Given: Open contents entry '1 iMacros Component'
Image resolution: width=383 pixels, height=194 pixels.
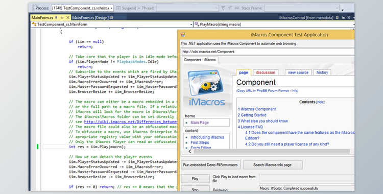Looking at the screenshot, I should click(257, 109).
